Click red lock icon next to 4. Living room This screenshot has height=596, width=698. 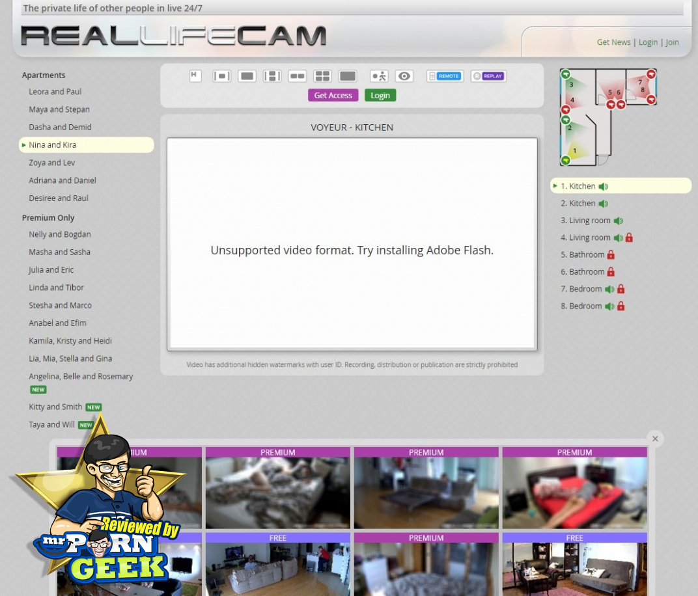[x=629, y=237]
